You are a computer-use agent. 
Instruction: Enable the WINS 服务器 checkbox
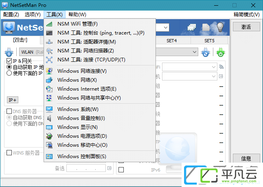tap(9, 152)
